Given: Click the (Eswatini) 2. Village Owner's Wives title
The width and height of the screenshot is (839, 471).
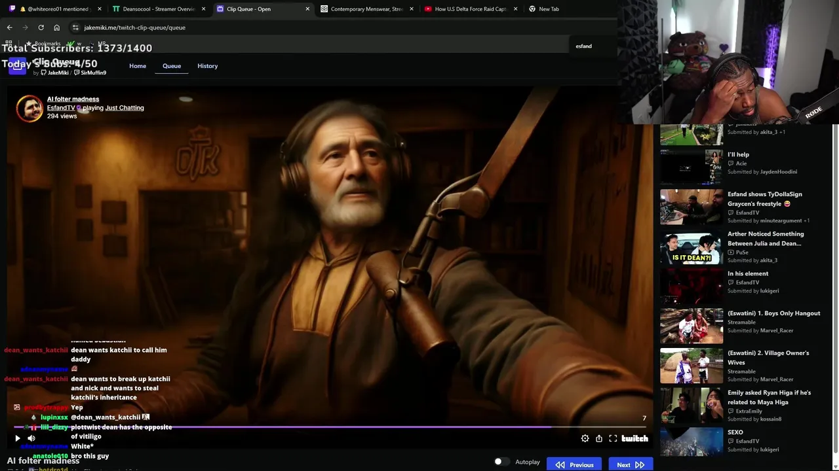Looking at the screenshot, I should (x=768, y=358).
